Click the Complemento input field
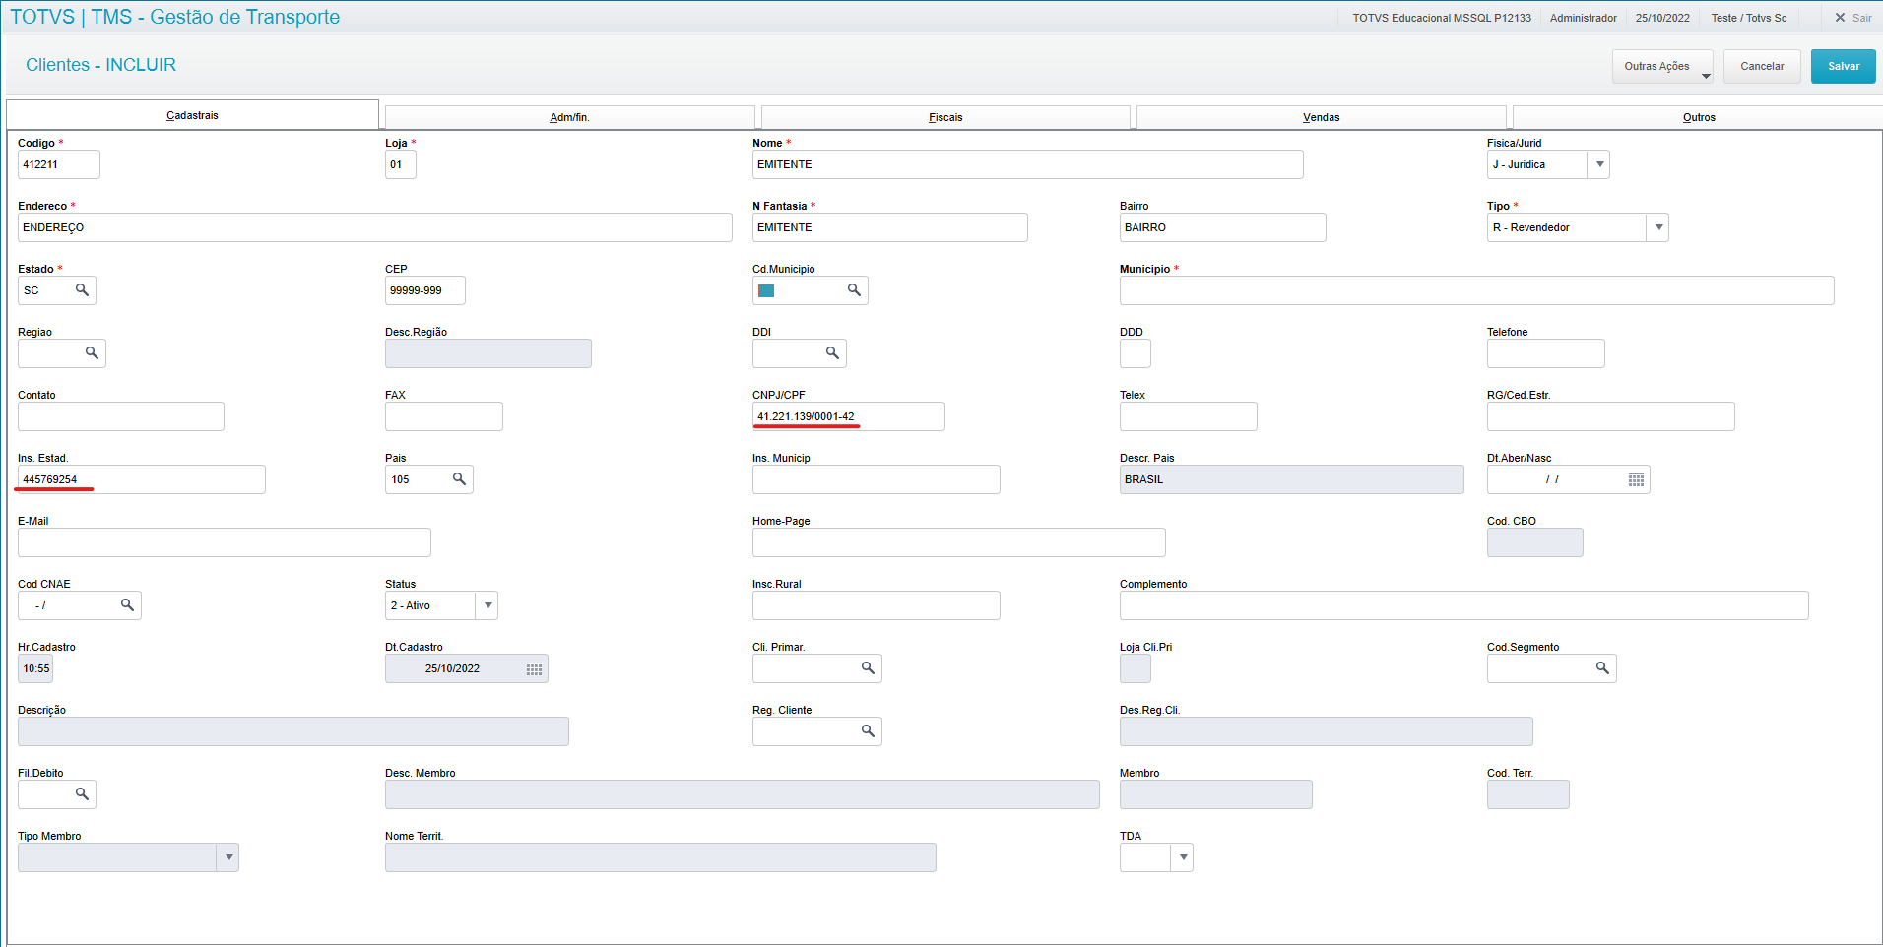The width and height of the screenshot is (1883, 947). [x=1463, y=605]
